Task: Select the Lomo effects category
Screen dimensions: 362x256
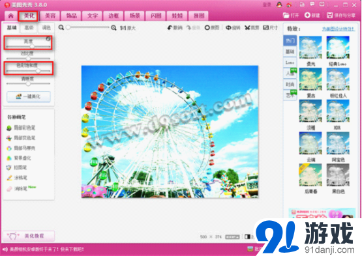Action: (x=290, y=63)
